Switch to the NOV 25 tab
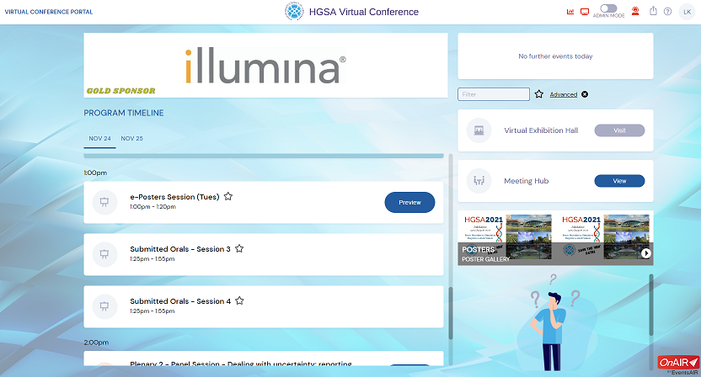Viewport: 701px width, 377px height. tap(132, 139)
